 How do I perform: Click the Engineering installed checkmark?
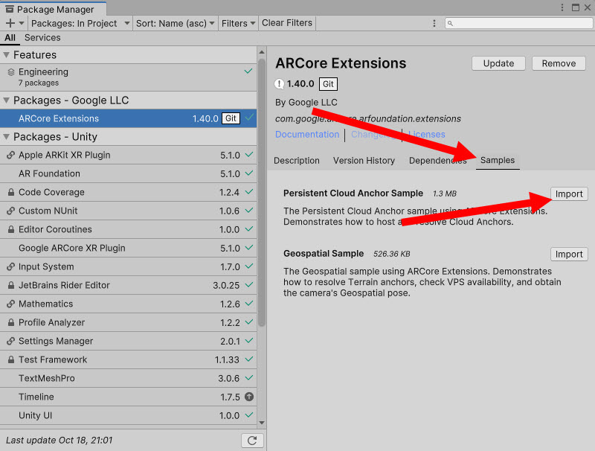click(x=248, y=71)
